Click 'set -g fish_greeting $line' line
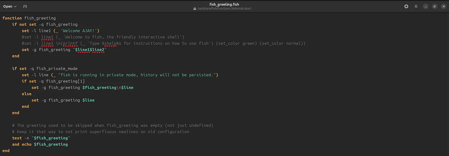This screenshot has height=156, width=449. 63,100
